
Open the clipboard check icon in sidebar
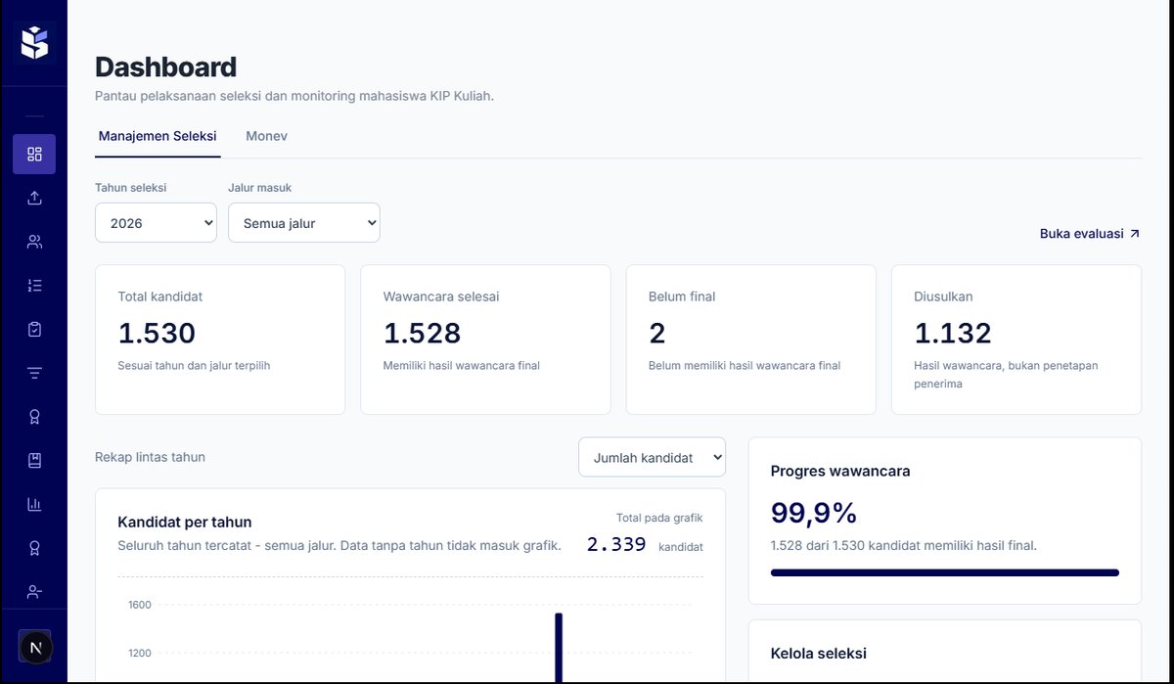coord(34,330)
